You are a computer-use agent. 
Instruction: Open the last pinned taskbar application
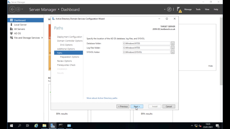(69, 126)
